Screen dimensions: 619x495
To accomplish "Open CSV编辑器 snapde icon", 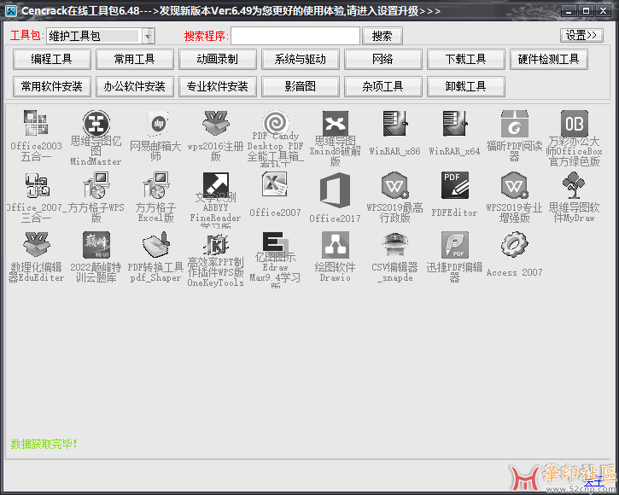I will [394, 245].
